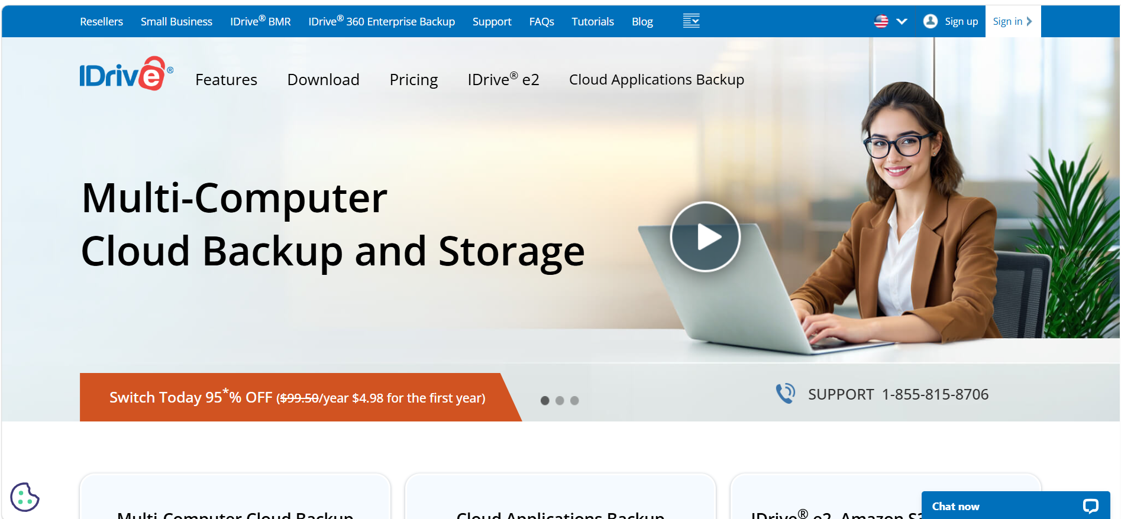Select the third carousel dot

click(x=574, y=401)
